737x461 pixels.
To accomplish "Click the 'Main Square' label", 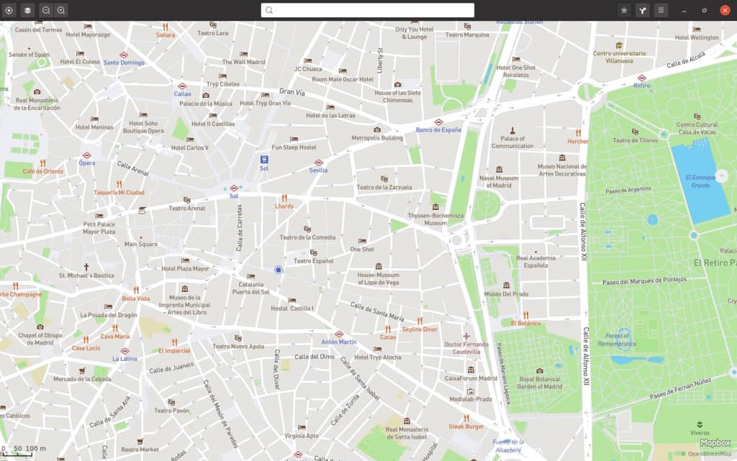I will coord(140,244).
